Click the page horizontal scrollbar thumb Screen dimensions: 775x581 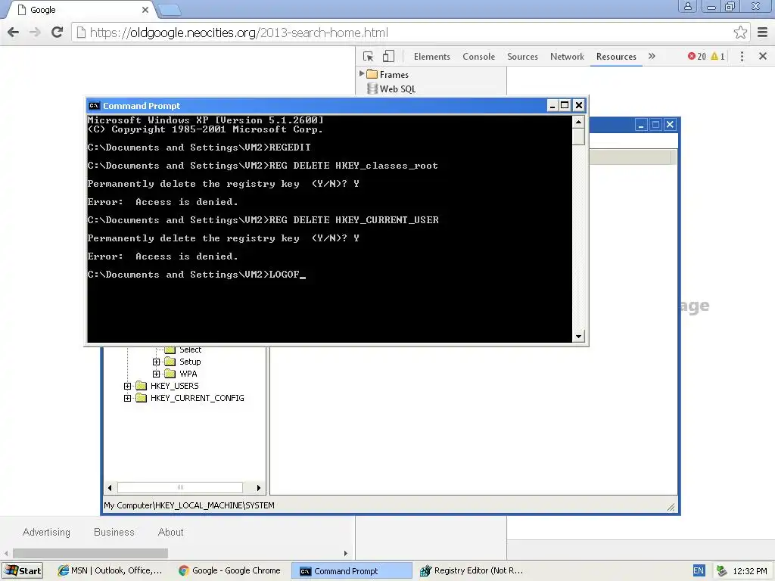(x=91, y=553)
